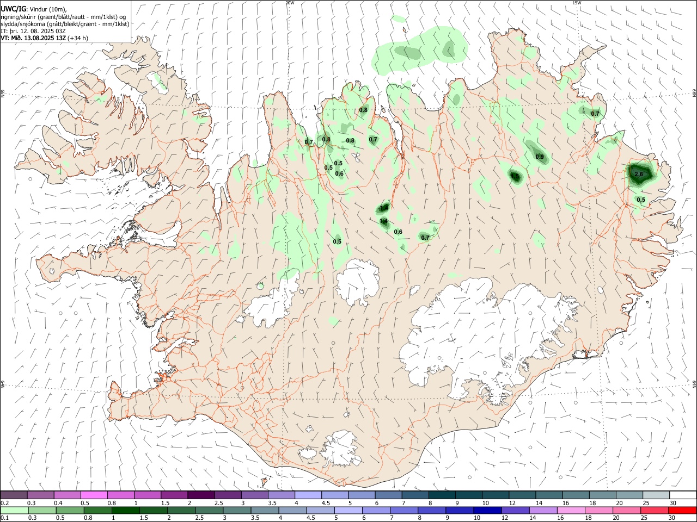Choose the bright magenta 0.5 snow scale swatch
The image size is (697, 522).
tap(94, 495)
